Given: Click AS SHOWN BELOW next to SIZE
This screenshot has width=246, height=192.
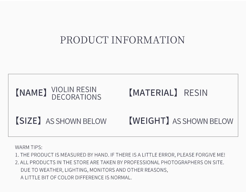Looking at the screenshot, I should [x=76, y=121].
